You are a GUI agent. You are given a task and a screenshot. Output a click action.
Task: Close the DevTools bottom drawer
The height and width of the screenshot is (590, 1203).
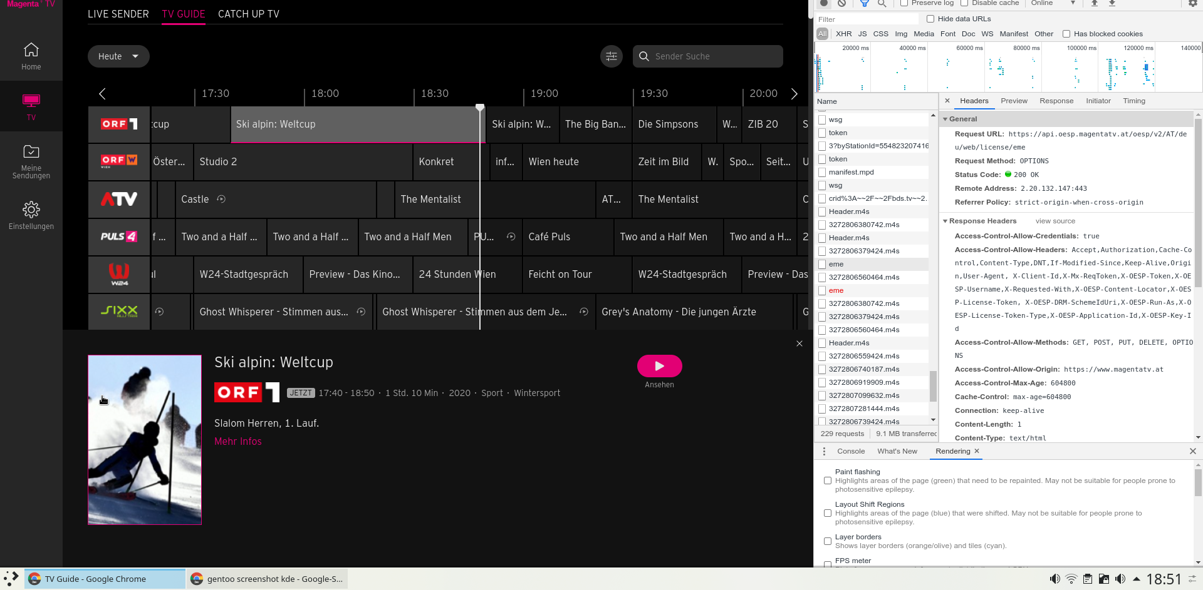click(x=1193, y=451)
